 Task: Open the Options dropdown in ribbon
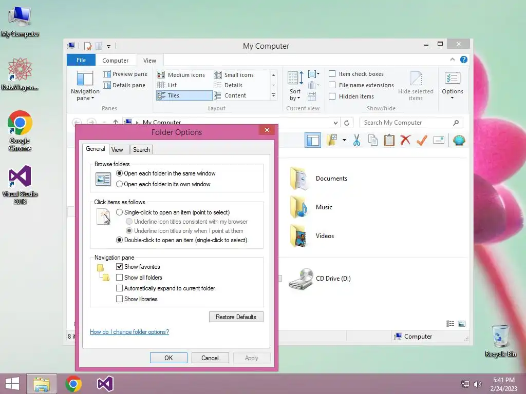click(x=452, y=86)
